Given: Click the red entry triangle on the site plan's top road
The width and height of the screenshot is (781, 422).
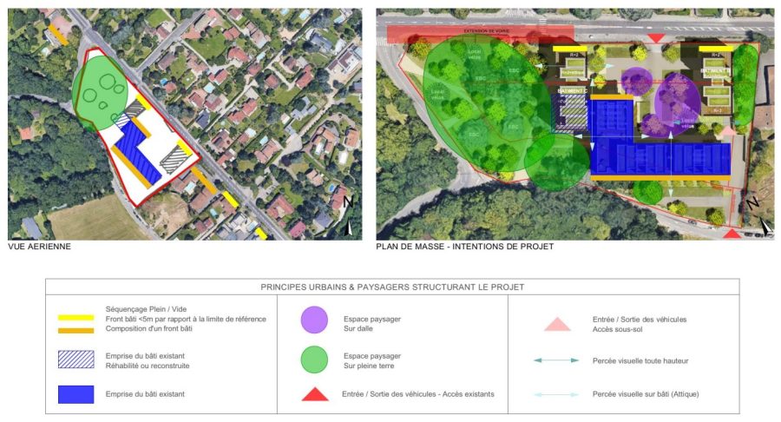Looking at the screenshot, I should tap(656, 37).
